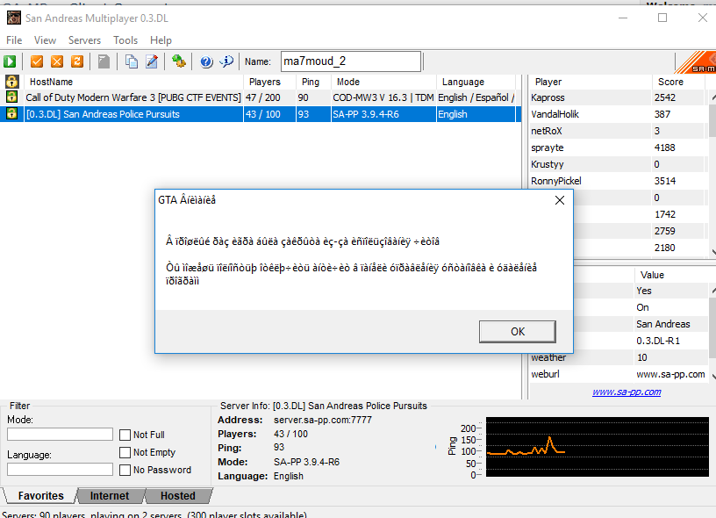Open the Help menu

[x=161, y=40]
